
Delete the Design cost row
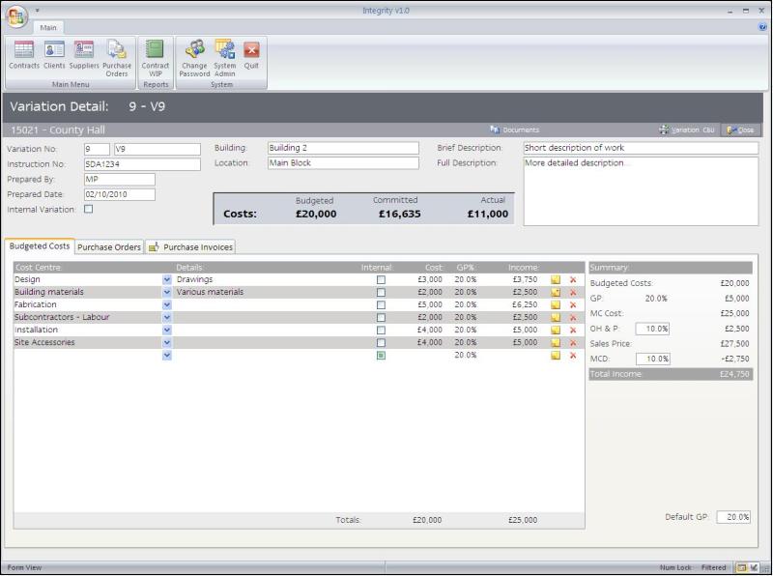point(573,280)
